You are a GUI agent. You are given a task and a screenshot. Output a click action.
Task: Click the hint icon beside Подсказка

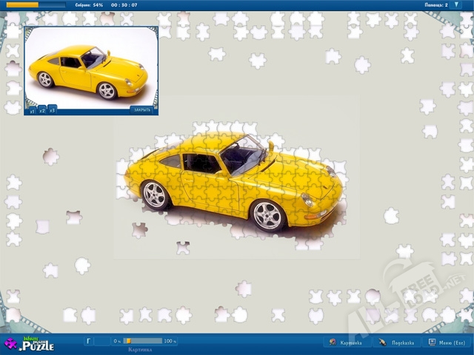point(382,342)
